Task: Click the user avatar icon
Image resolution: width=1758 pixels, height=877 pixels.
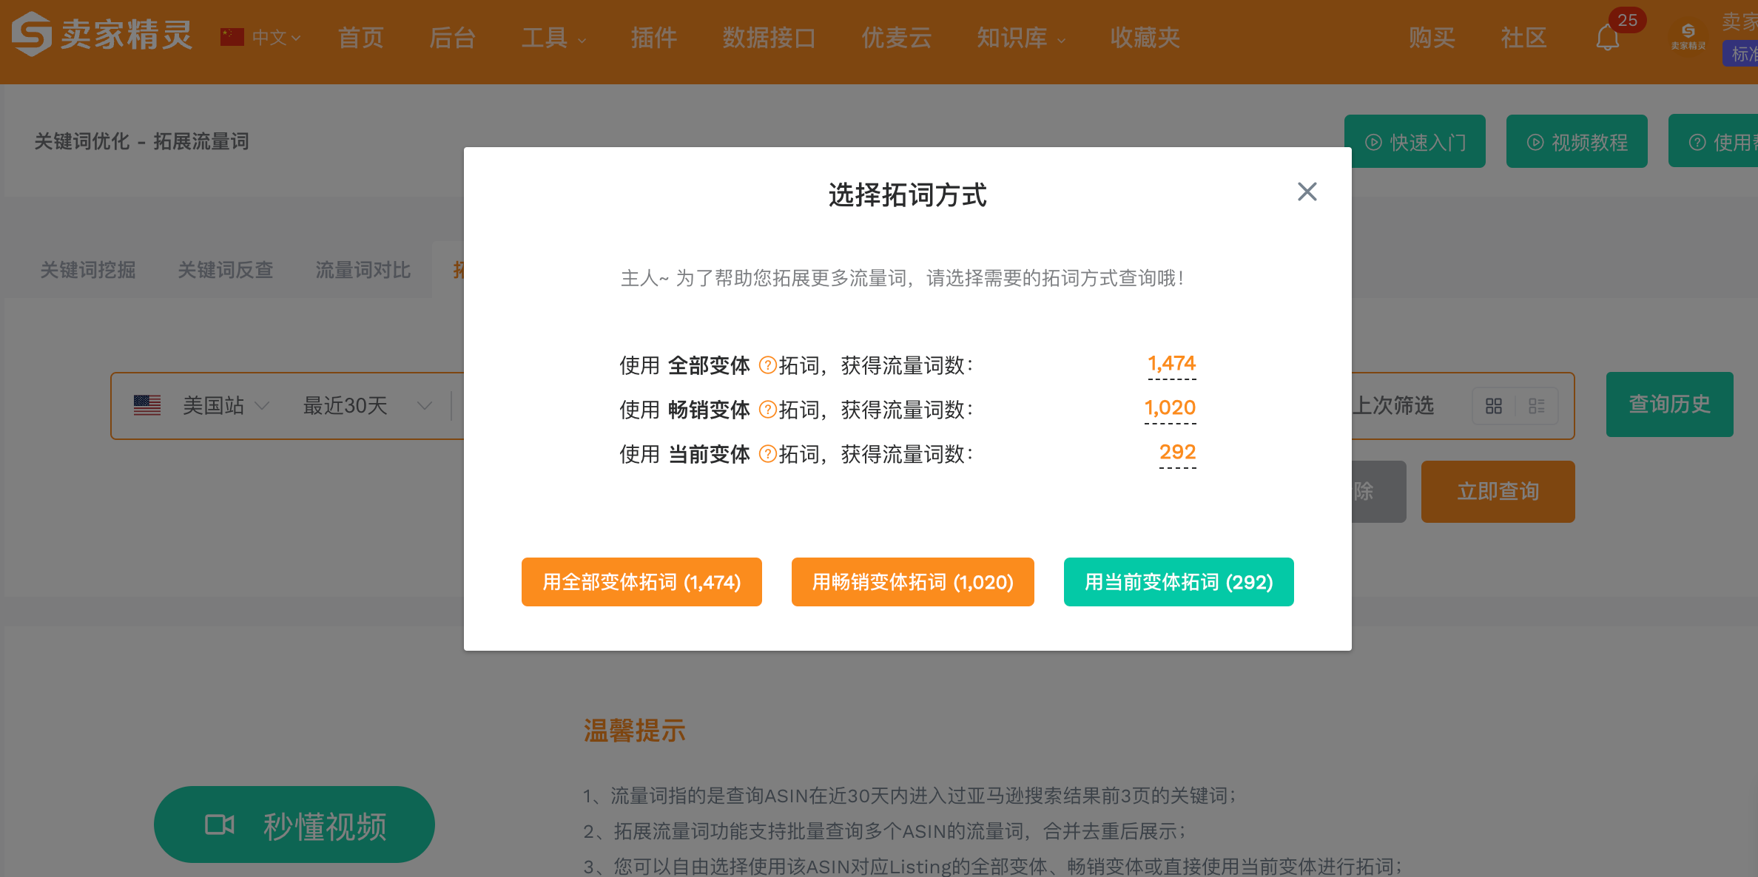Action: coord(1688,35)
